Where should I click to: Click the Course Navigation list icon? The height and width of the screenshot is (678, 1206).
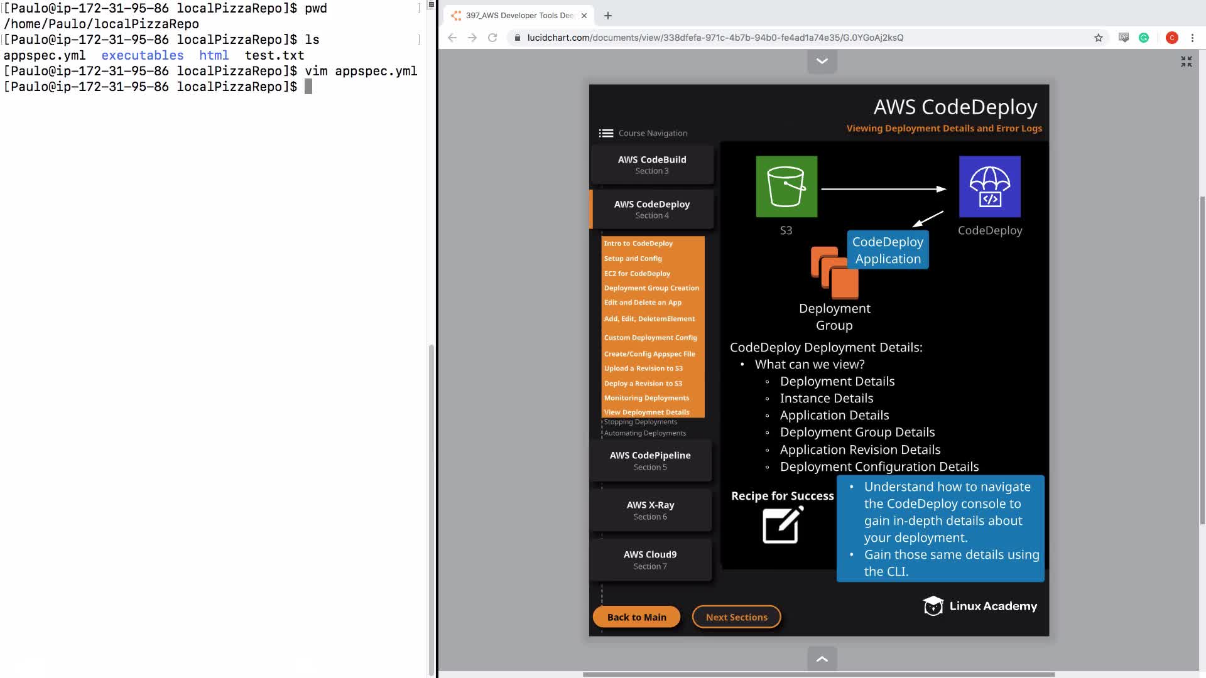[x=606, y=133]
